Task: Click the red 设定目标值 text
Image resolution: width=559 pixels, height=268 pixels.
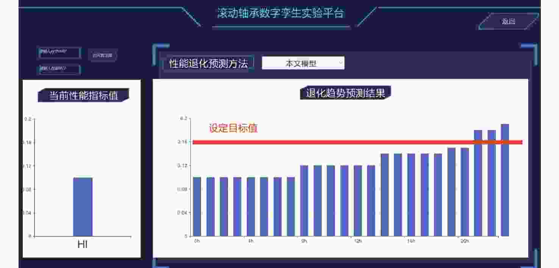Action: [233, 128]
